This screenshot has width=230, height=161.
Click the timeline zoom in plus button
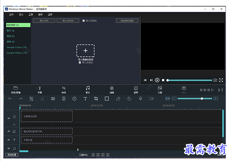(216, 99)
